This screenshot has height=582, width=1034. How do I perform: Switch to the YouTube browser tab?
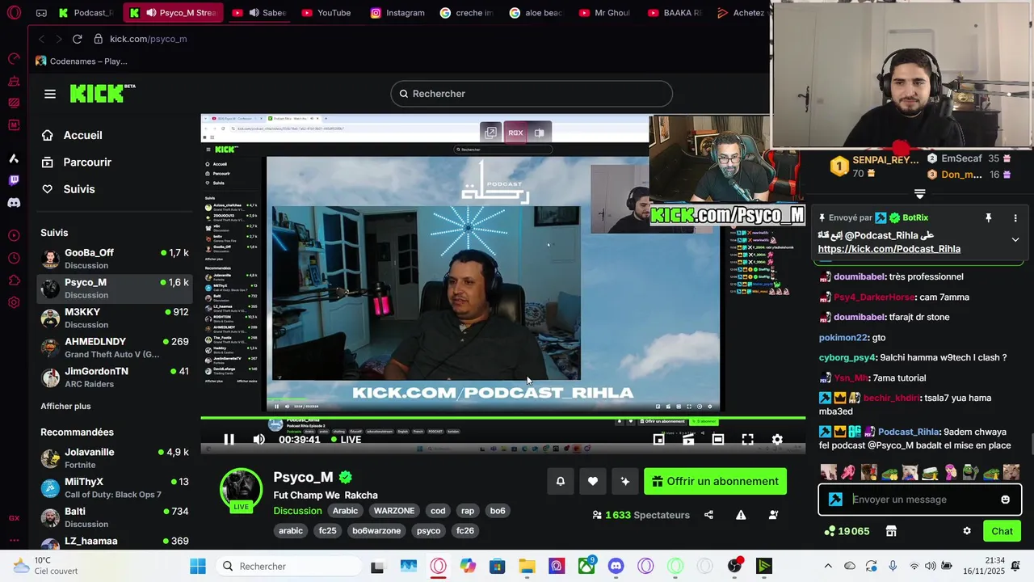click(326, 13)
